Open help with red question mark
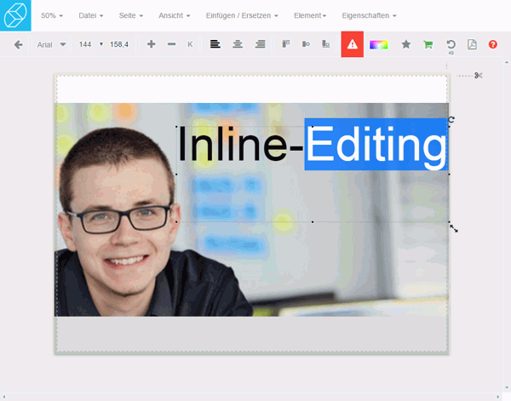 point(493,44)
